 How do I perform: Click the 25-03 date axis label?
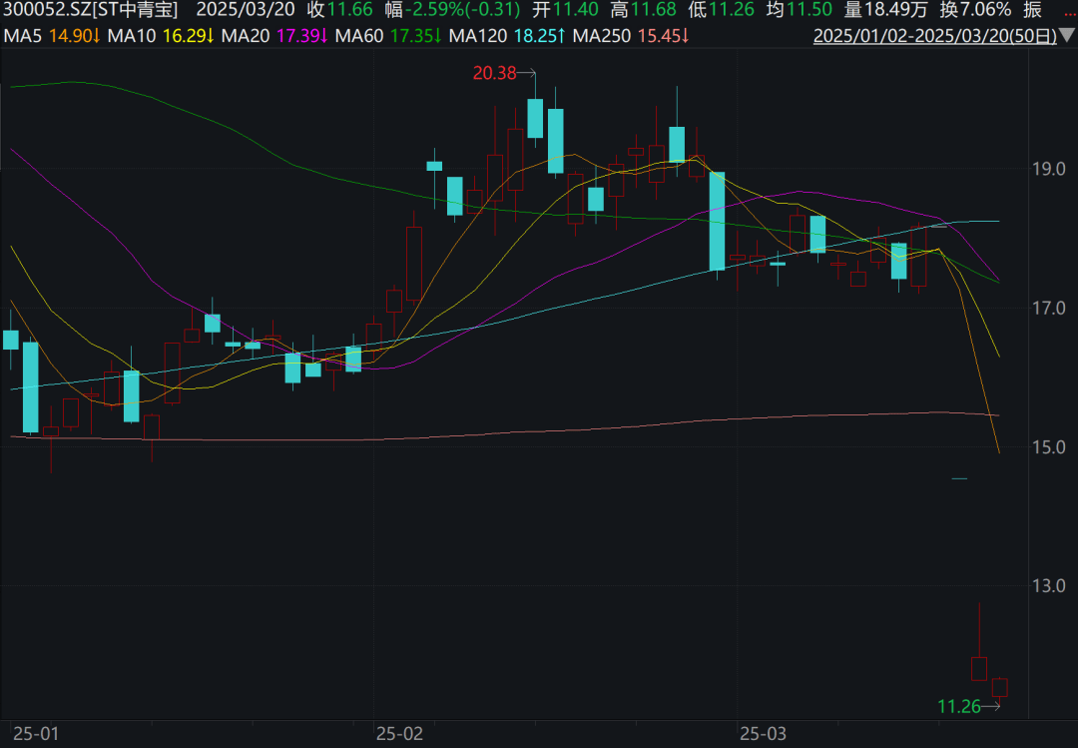tap(763, 734)
